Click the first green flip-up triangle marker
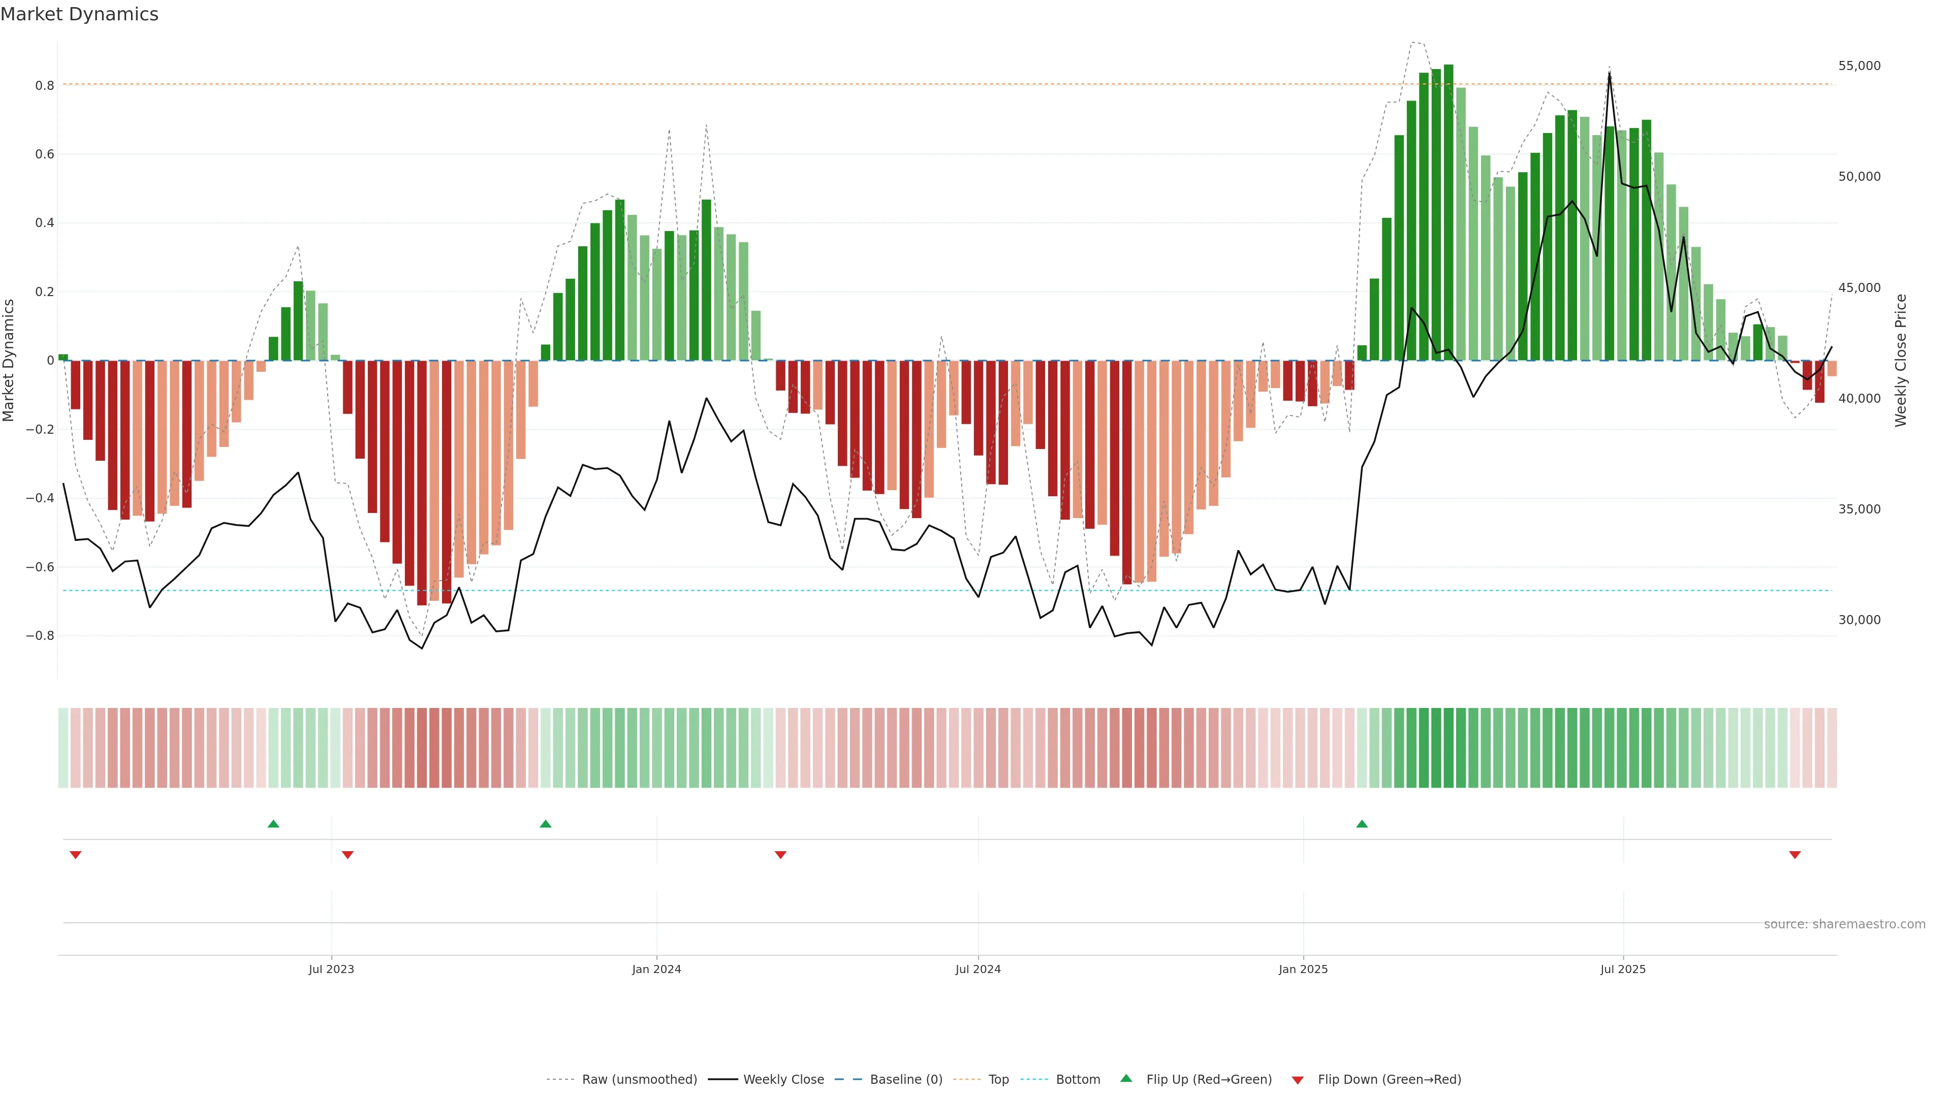Image resolution: width=1951 pixels, height=1097 pixels. (x=273, y=824)
